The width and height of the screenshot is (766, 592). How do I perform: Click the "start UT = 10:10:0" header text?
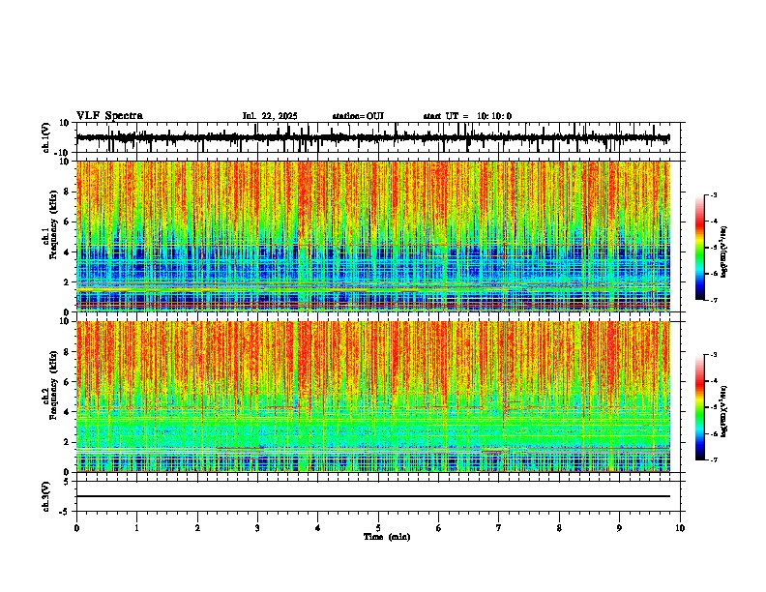tap(467, 116)
